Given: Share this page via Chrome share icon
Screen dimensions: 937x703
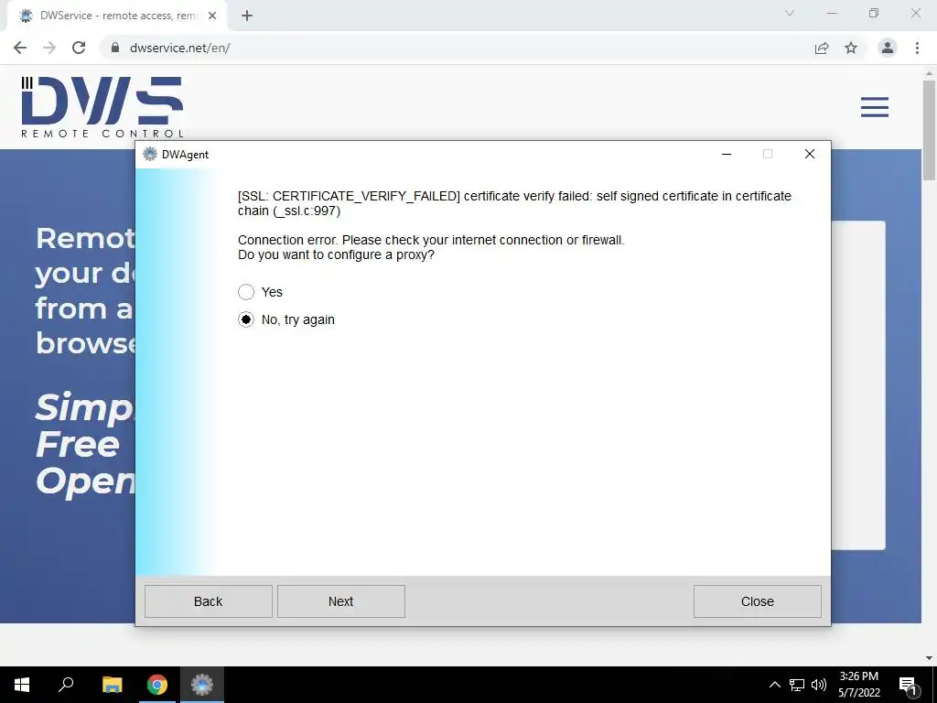Looking at the screenshot, I should [x=822, y=48].
